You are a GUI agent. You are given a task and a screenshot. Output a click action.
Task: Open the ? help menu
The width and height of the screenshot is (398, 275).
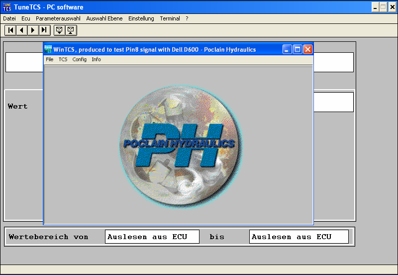187,18
